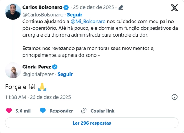Open Gloria Perez's profile picture

(x=13, y=70)
